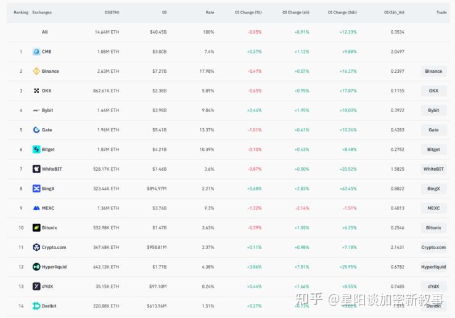Click the WhiteBIT logo icon
The height and width of the screenshot is (318, 455).
click(x=36, y=169)
